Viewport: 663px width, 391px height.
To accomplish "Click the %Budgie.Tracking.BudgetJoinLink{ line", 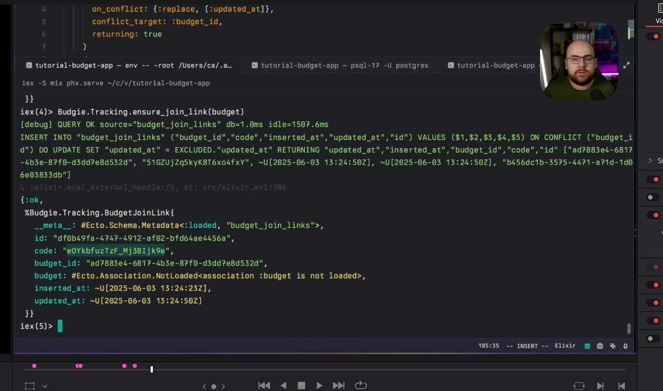I will coord(99,213).
